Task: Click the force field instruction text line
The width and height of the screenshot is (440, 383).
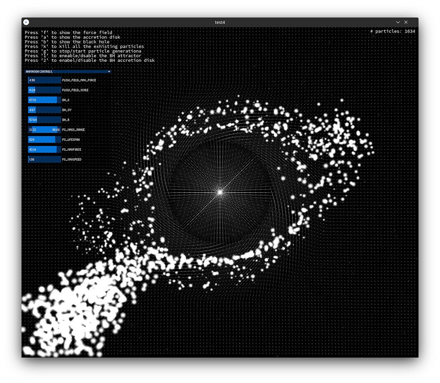Action: (x=68, y=32)
